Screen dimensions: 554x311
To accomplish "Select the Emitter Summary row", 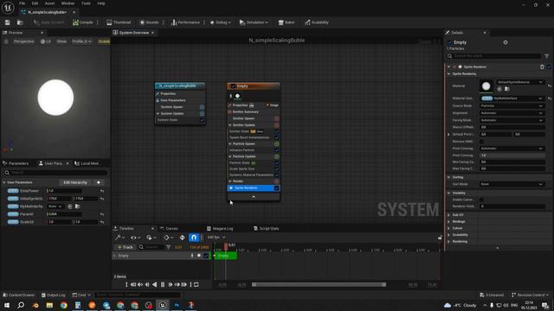I will 254,111.
